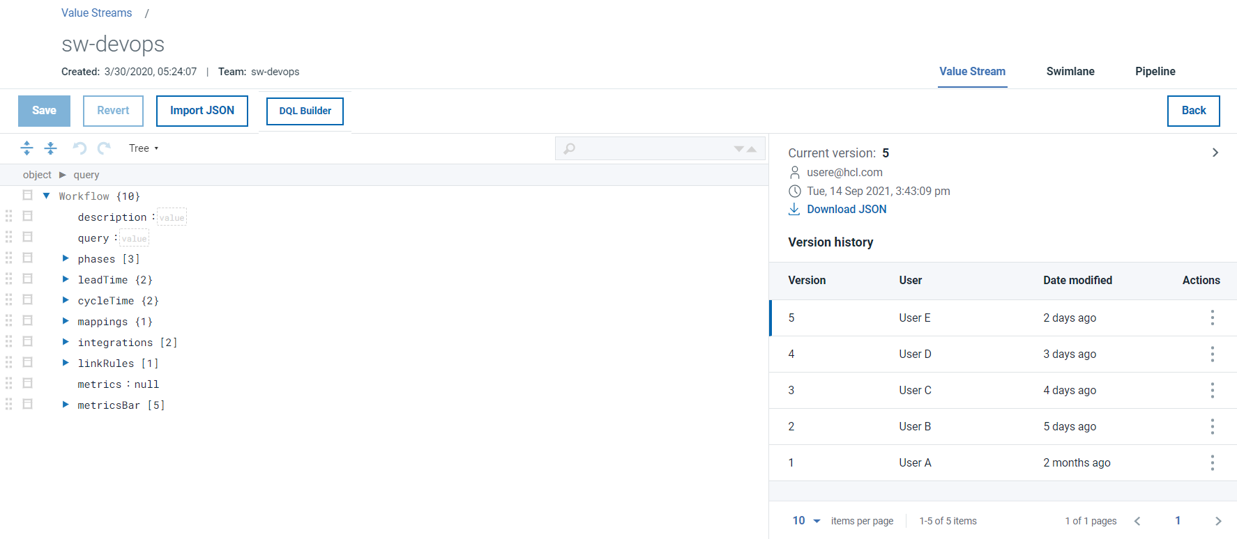This screenshot has height=539, width=1237.
Task: Open the Tree view mode dropdown
Action: [144, 148]
